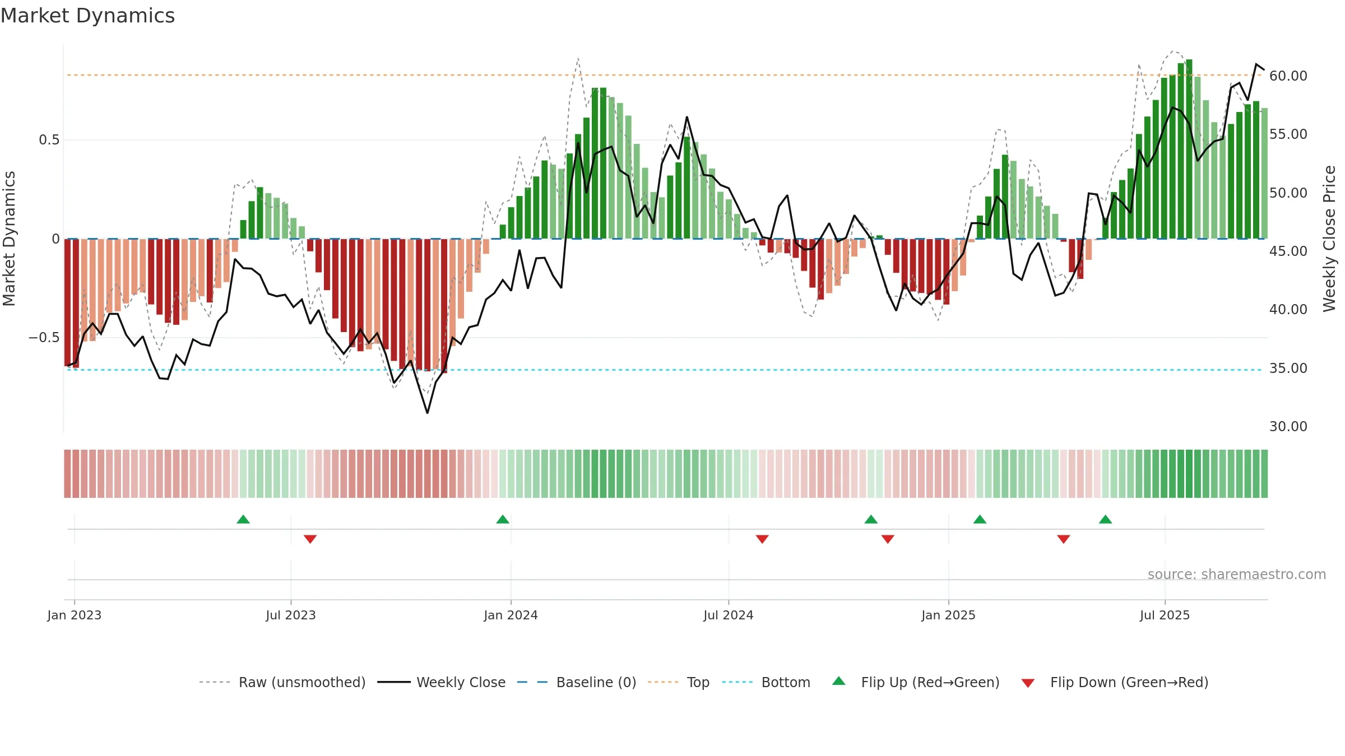Select the green flip-up marker just after Jan 2025
1345x756 pixels.
click(980, 519)
